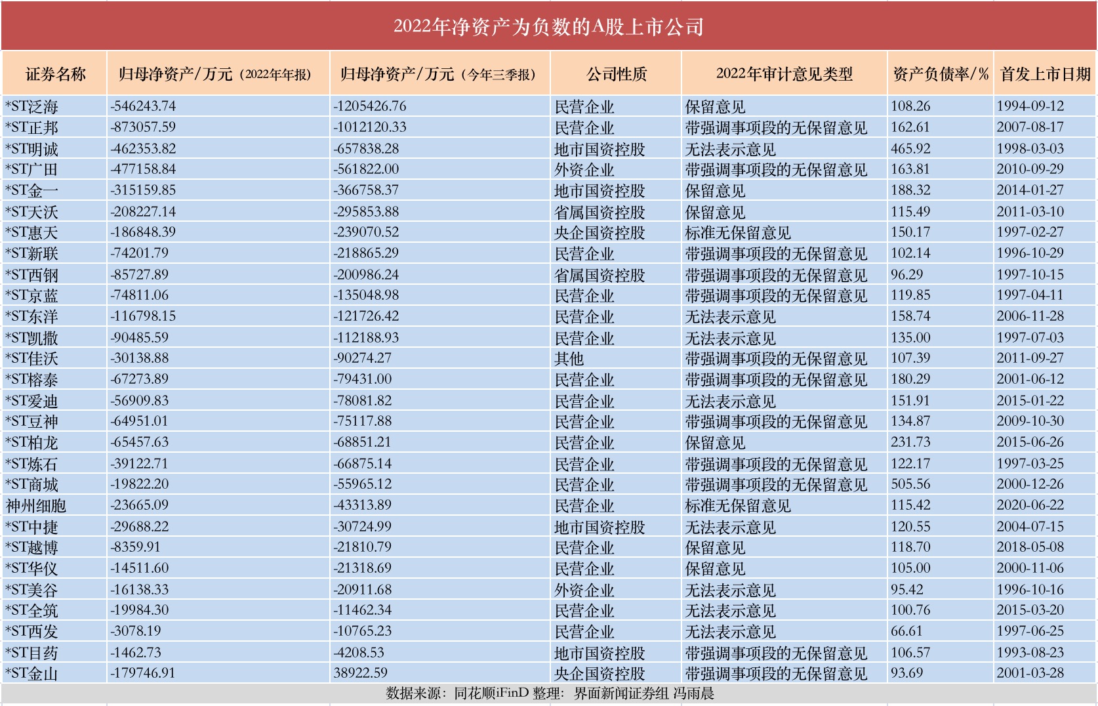Viewport: 1098px width, 706px height.
Task: Select the debt ratio "465.92"
Action: [910, 149]
